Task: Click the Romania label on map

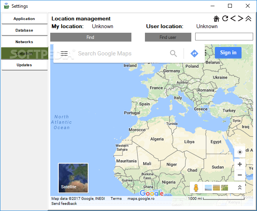Action: pos(206,90)
